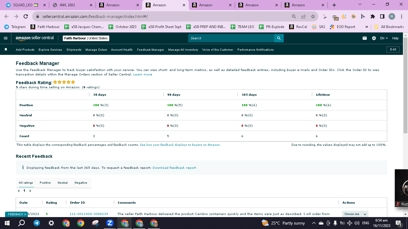The height and width of the screenshot is (229, 408).
Task: Open the EN language dropdown
Action: coord(384,38)
